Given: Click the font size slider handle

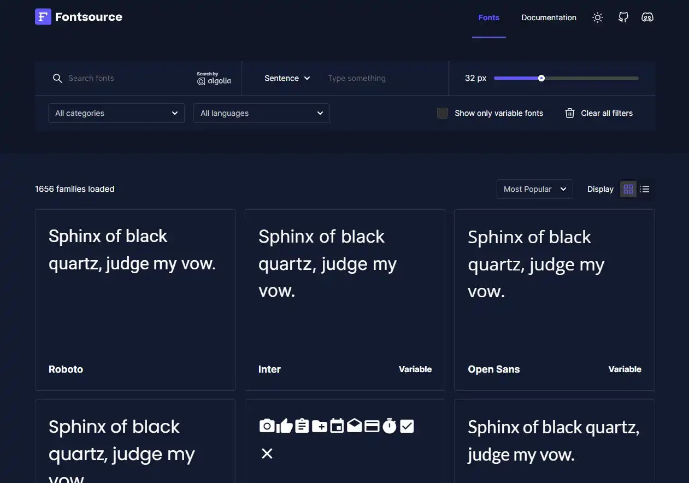Looking at the screenshot, I should [541, 78].
